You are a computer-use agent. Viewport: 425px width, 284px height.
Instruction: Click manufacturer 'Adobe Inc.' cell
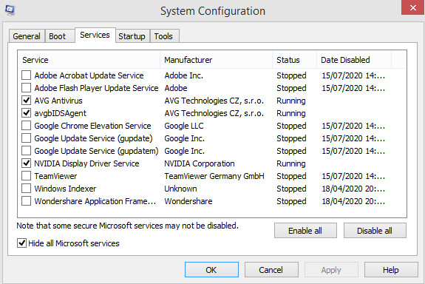click(x=184, y=75)
